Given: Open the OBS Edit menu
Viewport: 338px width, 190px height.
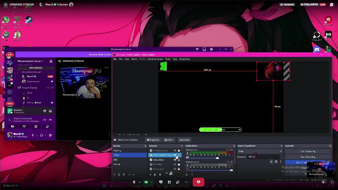Looking at the screenshot, I should click(x=121, y=59).
